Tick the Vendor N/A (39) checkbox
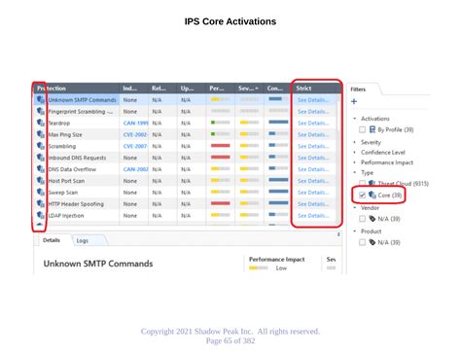Viewport: 461px width, 355px height. (363, 219)
